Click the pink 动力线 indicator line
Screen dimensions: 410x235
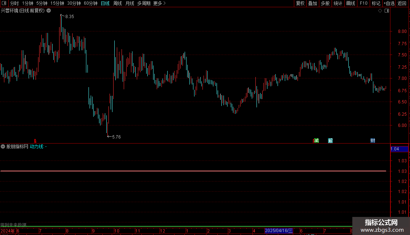pyautogui.click(x=193, y=171)
